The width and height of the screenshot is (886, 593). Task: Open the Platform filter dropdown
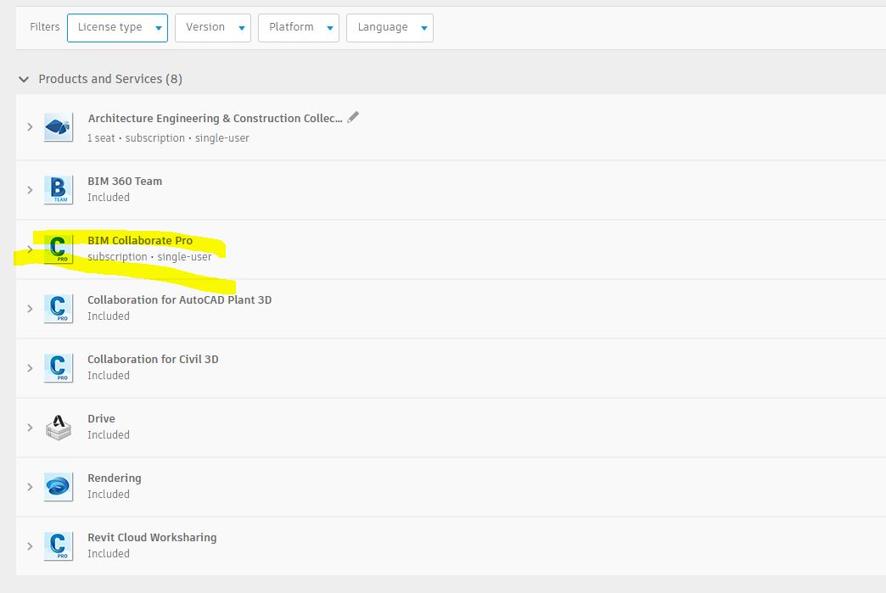298,27
